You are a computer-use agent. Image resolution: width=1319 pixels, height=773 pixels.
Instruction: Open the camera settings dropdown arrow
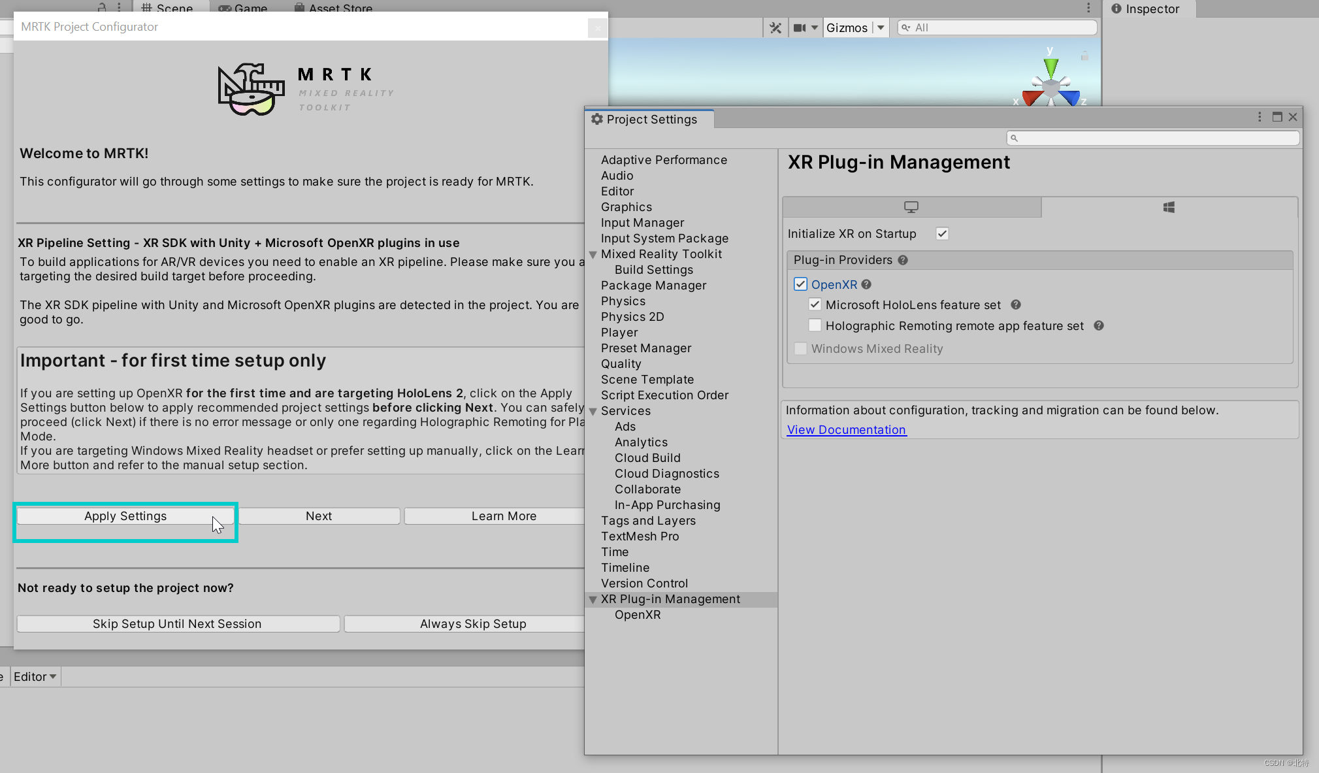814,27
